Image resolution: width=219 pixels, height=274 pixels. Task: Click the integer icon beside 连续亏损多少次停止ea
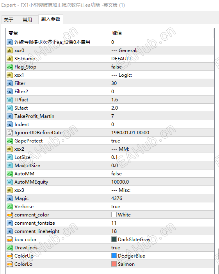coord(10,42)
